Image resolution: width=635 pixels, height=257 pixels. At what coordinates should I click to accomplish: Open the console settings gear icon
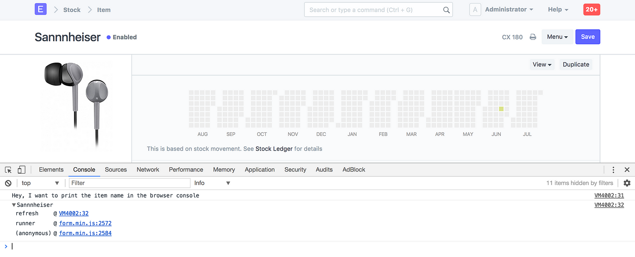click(627, 183)
